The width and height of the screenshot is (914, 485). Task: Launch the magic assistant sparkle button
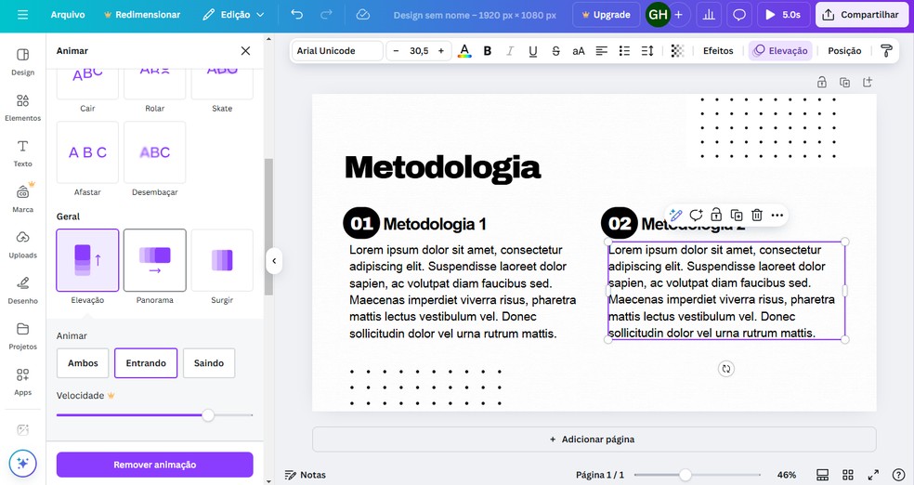pos(22,464)
